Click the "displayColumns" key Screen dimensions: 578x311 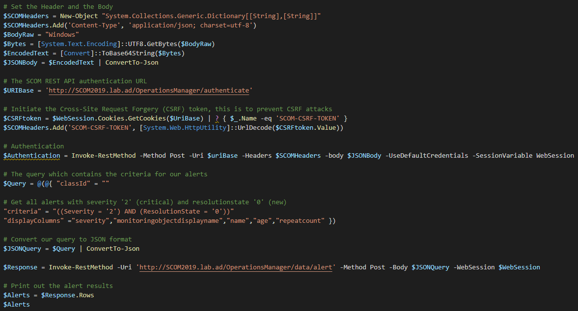pos(33,221)
